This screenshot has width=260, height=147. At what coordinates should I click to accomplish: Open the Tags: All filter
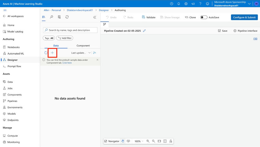[x=49, y=38]
